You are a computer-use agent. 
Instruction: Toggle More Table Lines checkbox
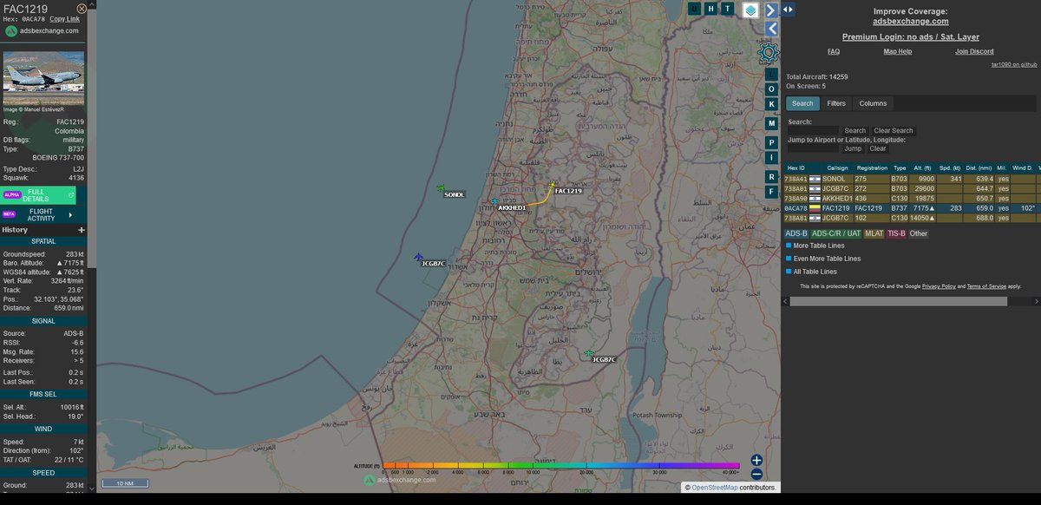tap(789, 246)
